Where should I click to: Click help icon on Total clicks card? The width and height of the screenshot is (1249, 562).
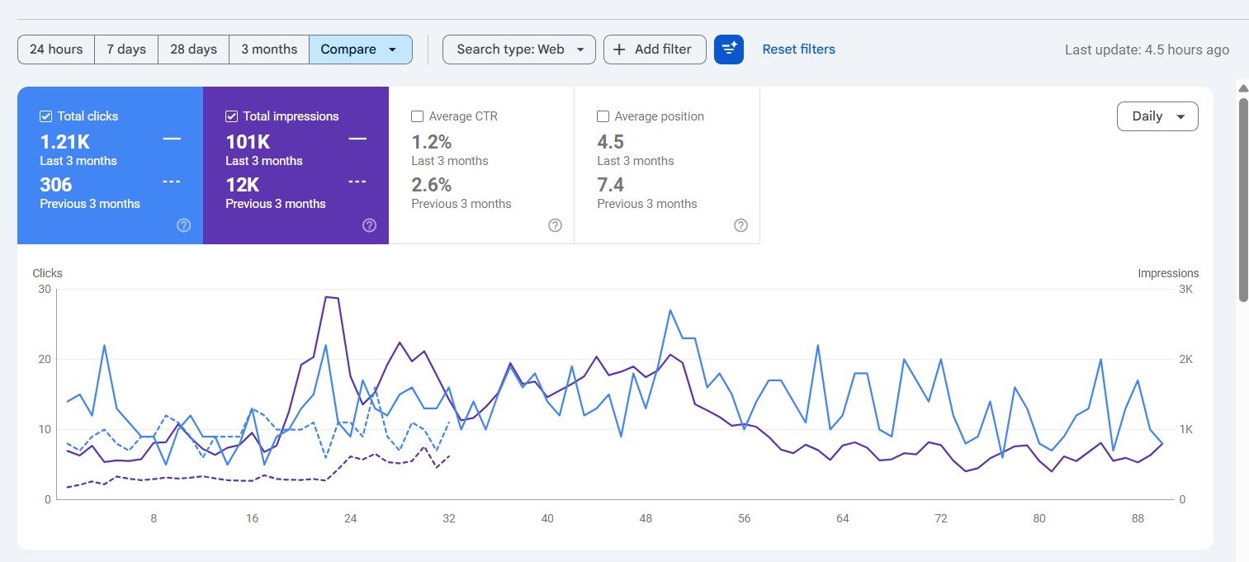coord(184,225)
